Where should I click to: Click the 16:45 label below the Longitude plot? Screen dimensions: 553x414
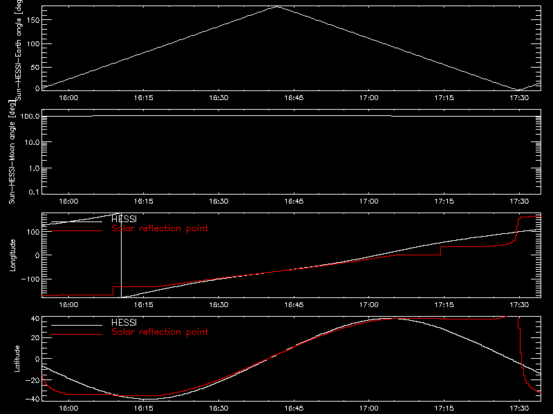[294, 304]
